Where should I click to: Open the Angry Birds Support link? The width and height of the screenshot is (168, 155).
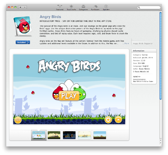click(x=143, y=43)
